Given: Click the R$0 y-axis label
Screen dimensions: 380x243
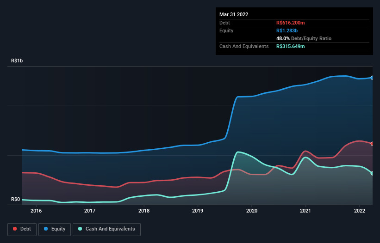Looking at the screenshot, I should pos(16,199).
